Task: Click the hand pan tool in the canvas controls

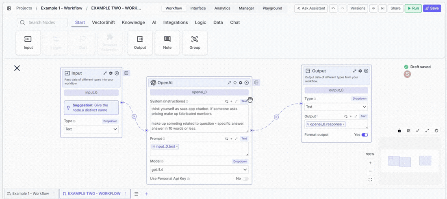Action: 436,131
